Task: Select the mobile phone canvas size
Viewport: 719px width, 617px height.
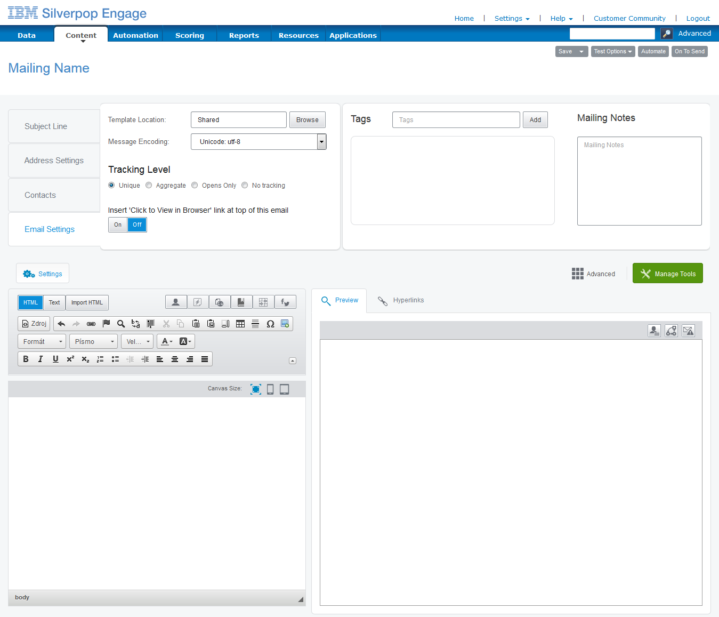Action: 270,389
